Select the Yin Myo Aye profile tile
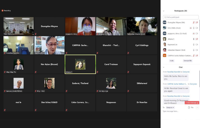 tap(111, 83)
